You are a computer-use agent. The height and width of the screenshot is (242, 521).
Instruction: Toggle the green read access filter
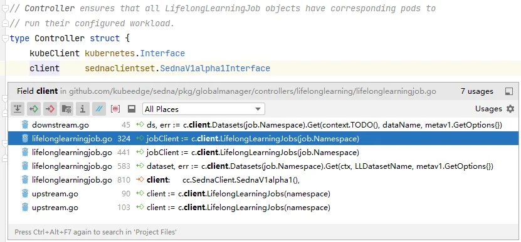(x=34, y=109)
